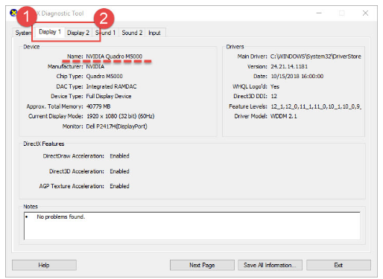This screenshot has width=383, height=279.
Task: Click the Next Page button
Action: [x=202, y=265]
